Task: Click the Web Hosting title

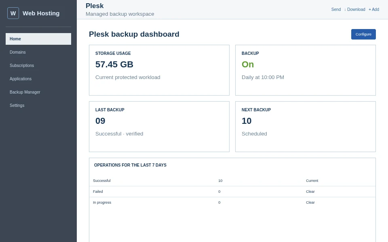Action: [41, 13]
